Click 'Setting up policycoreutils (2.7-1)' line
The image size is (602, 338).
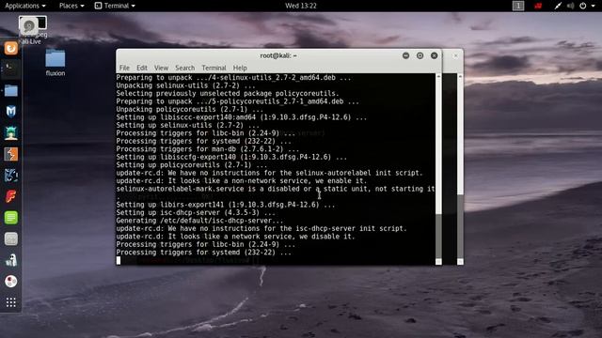point(192,165)
